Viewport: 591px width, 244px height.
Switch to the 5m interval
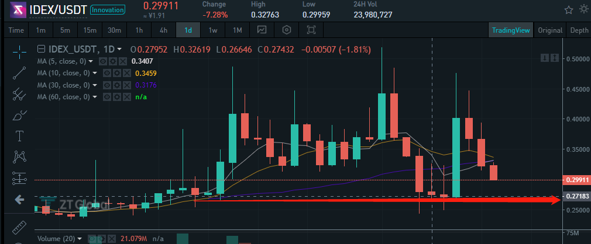tap(65, 30)
